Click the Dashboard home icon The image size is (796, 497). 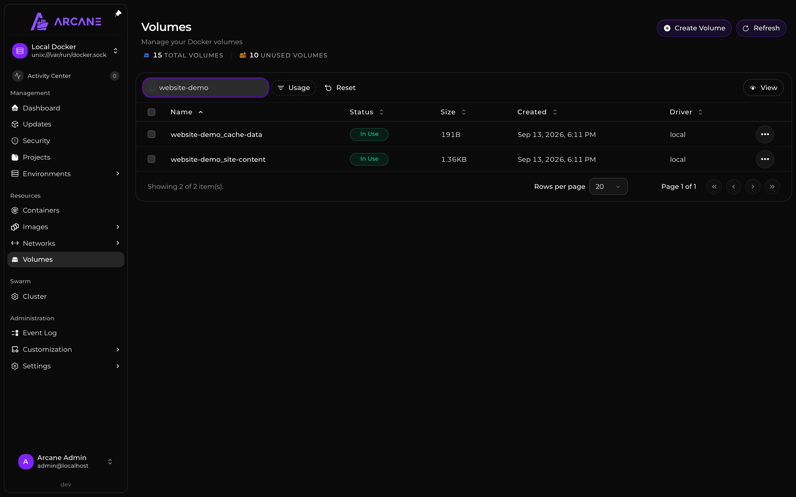15,108
